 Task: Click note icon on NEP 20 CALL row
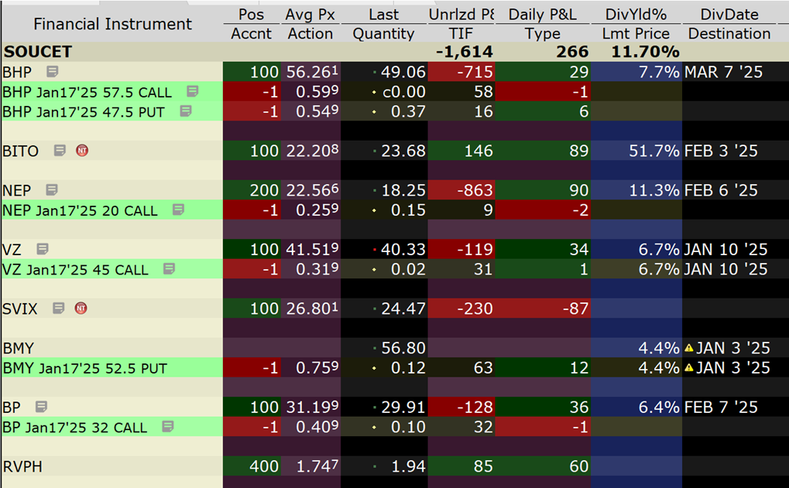178,210
